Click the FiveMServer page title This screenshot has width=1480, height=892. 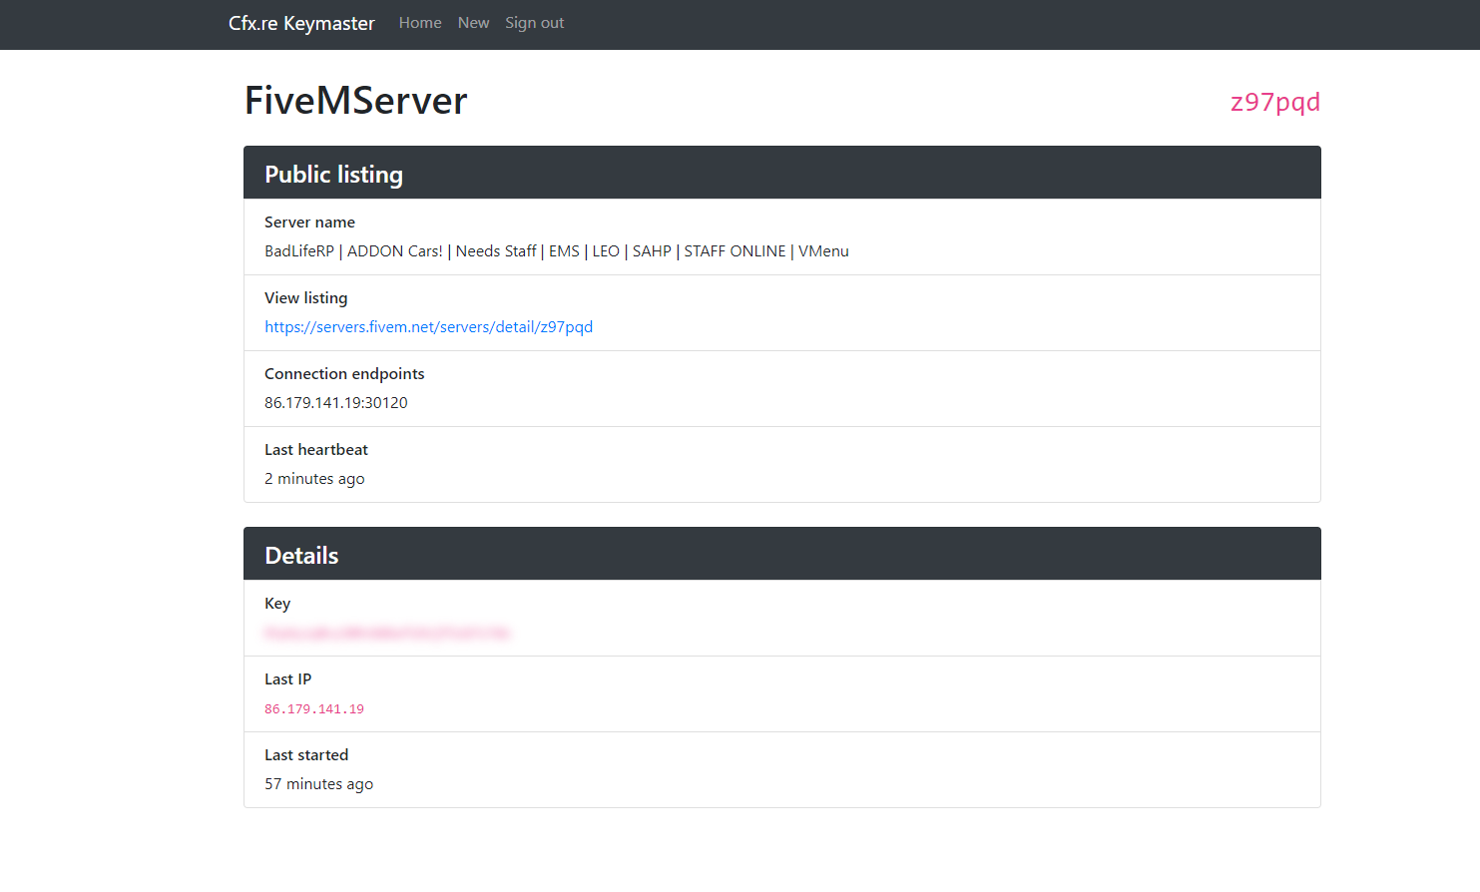point(355,100)
